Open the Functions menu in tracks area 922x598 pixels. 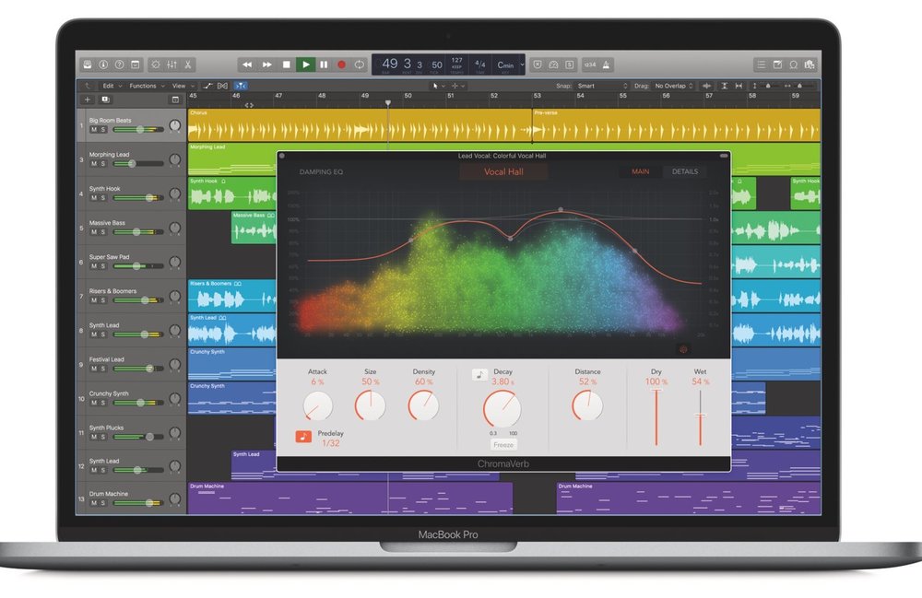[x=147, y=86]
